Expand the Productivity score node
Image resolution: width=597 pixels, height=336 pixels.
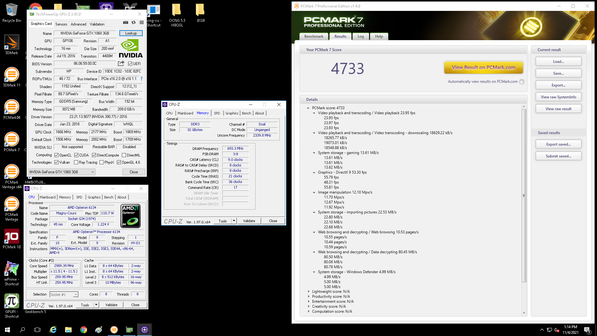click(308, 296)
